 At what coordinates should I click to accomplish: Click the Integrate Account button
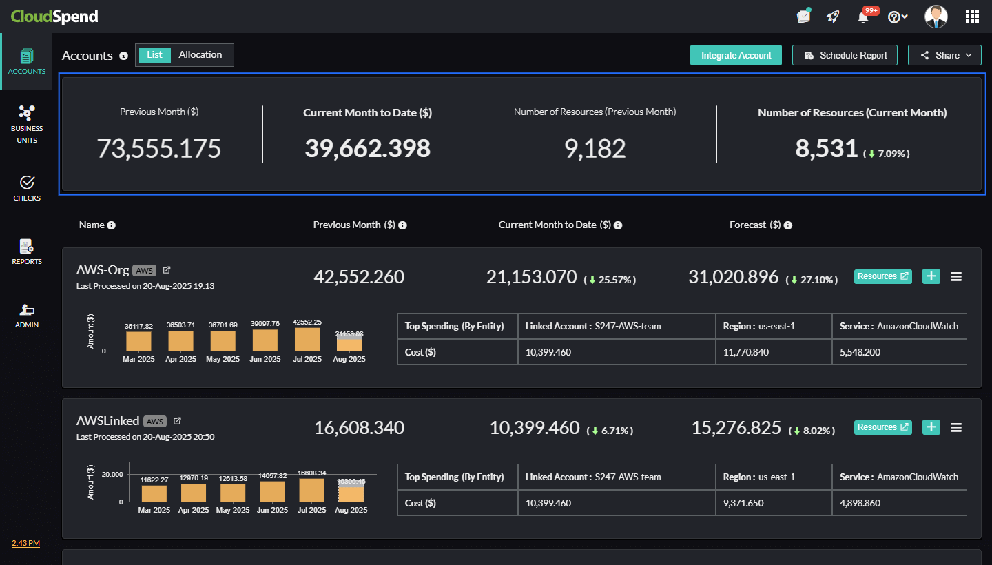click(x=736, y=55)
